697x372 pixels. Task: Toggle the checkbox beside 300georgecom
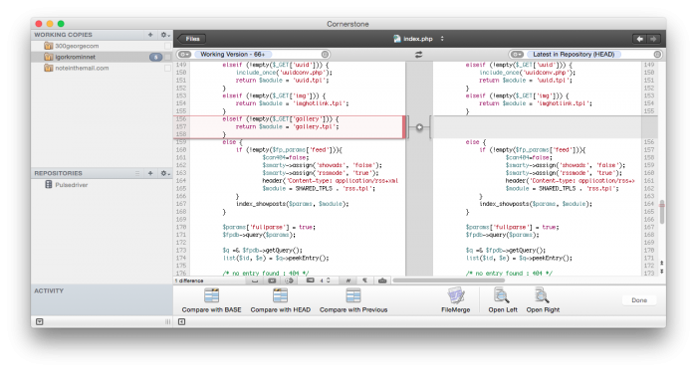pos(167,46)
